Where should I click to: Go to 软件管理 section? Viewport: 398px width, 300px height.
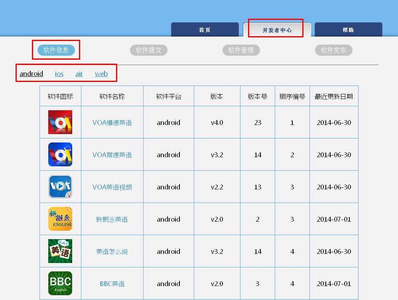241,50
